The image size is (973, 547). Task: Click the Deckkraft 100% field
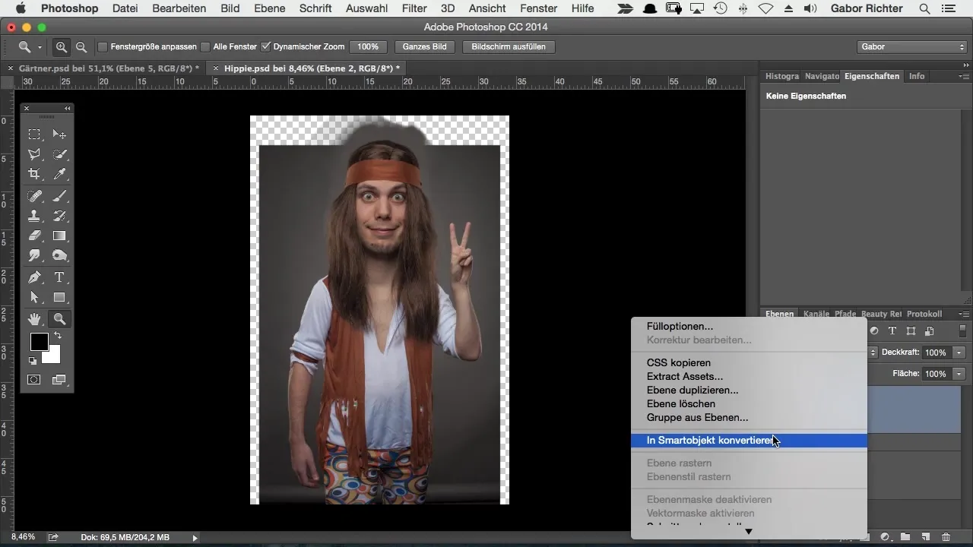coord(937,353)
